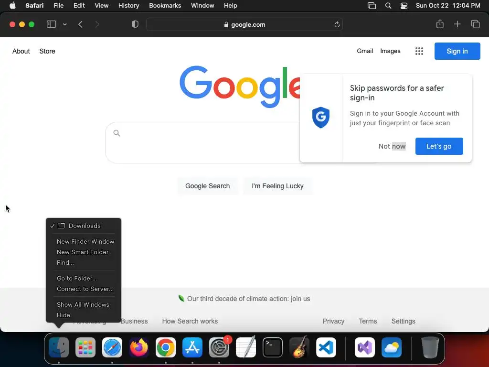Open purple Visual Studio Dock icon
Viewport: 489px width, 367px height.
click(365, 347)
